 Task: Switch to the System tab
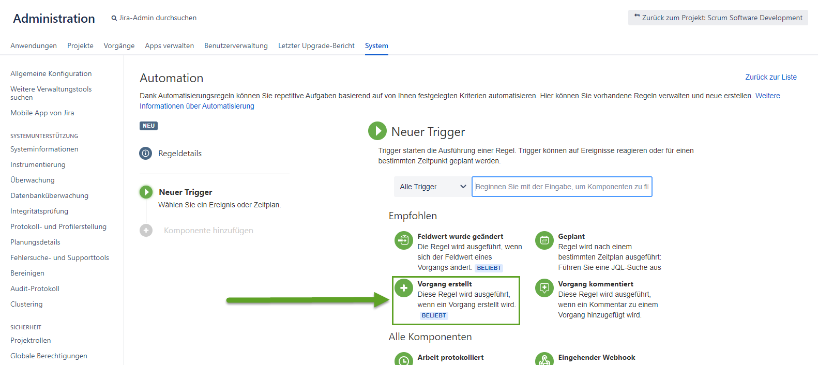(x=376, y=45)
